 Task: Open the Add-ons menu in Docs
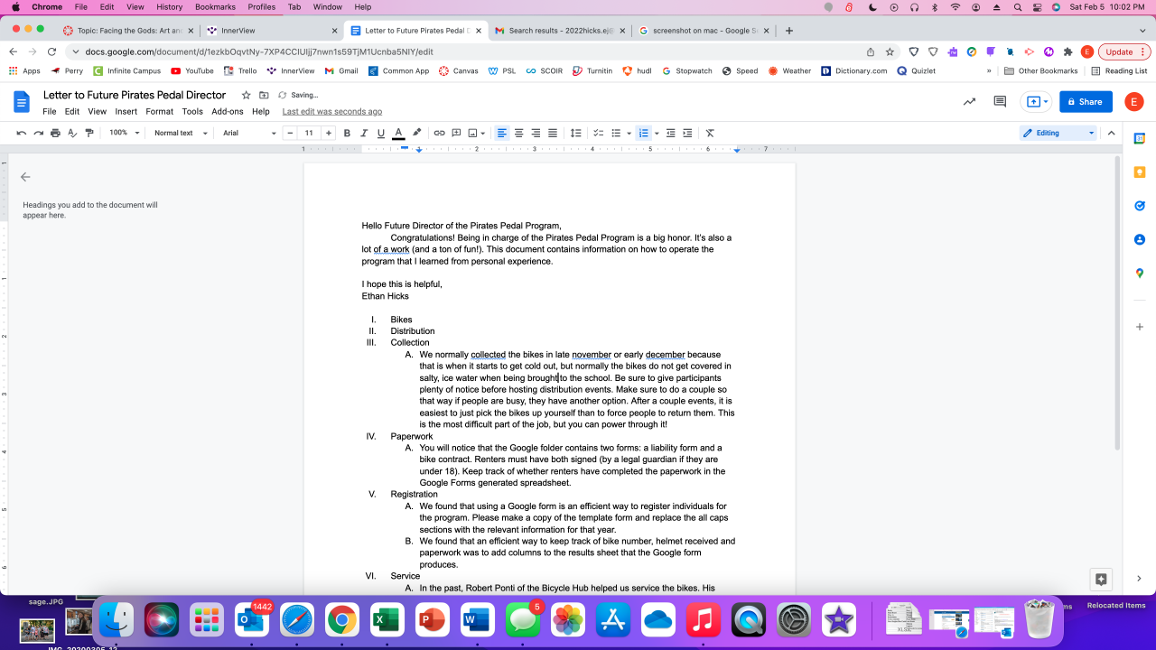[228, 112]
